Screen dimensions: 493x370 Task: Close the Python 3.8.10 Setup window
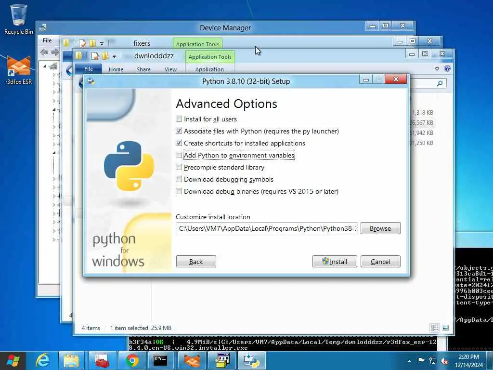coord(396,79)
